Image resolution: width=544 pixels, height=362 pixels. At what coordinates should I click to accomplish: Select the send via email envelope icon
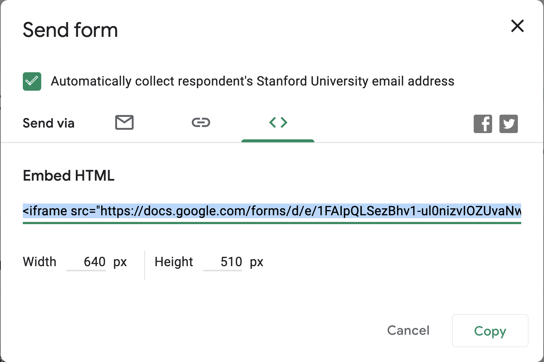tap(124, 122)
